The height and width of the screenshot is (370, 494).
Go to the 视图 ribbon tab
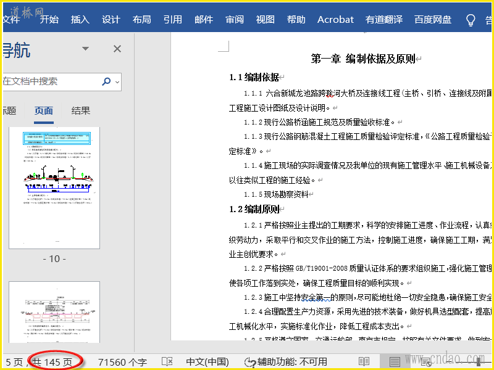point(266,20)
